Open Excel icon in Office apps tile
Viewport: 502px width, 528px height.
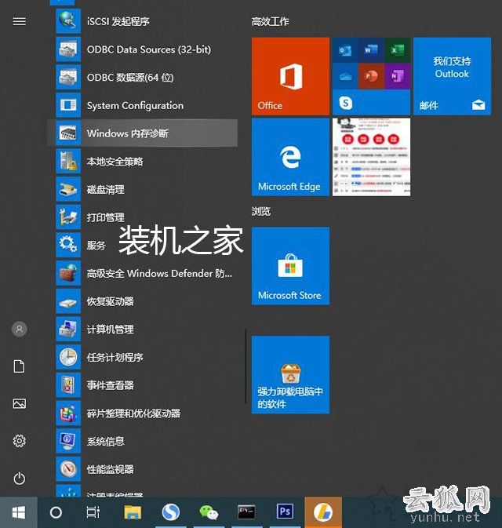pos(397,50)
